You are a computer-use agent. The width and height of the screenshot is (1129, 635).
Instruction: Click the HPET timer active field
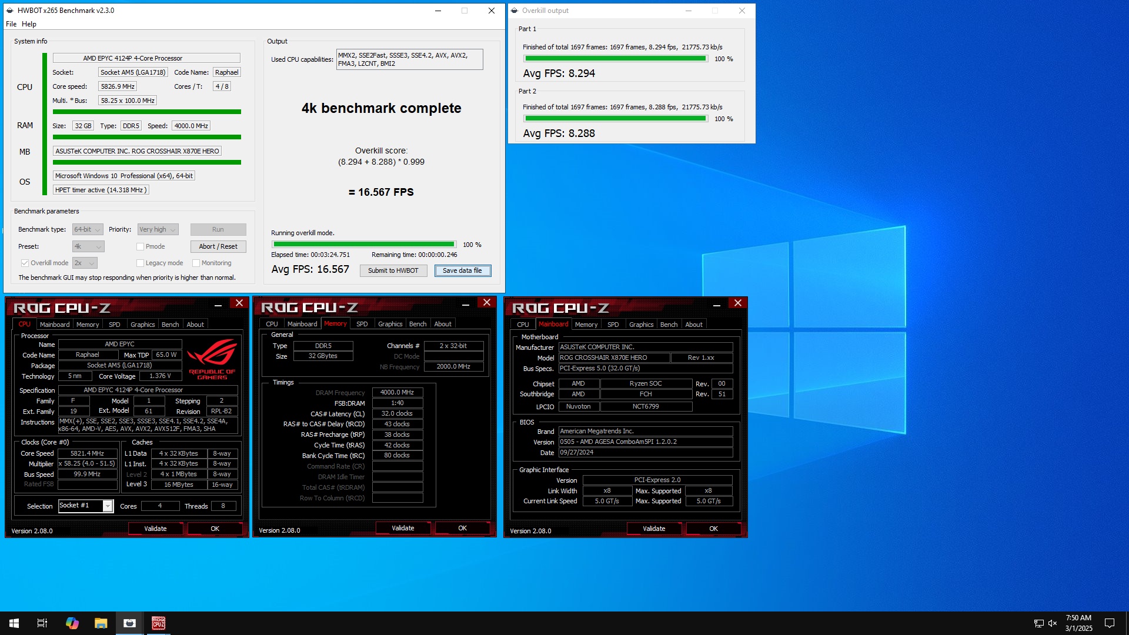[101, 190]
